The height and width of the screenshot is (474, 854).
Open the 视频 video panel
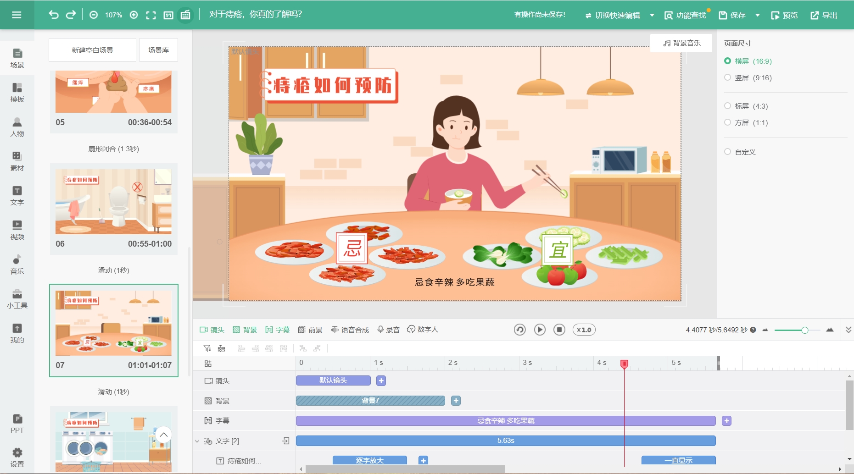pyautogui.click(x=17, y=230)
